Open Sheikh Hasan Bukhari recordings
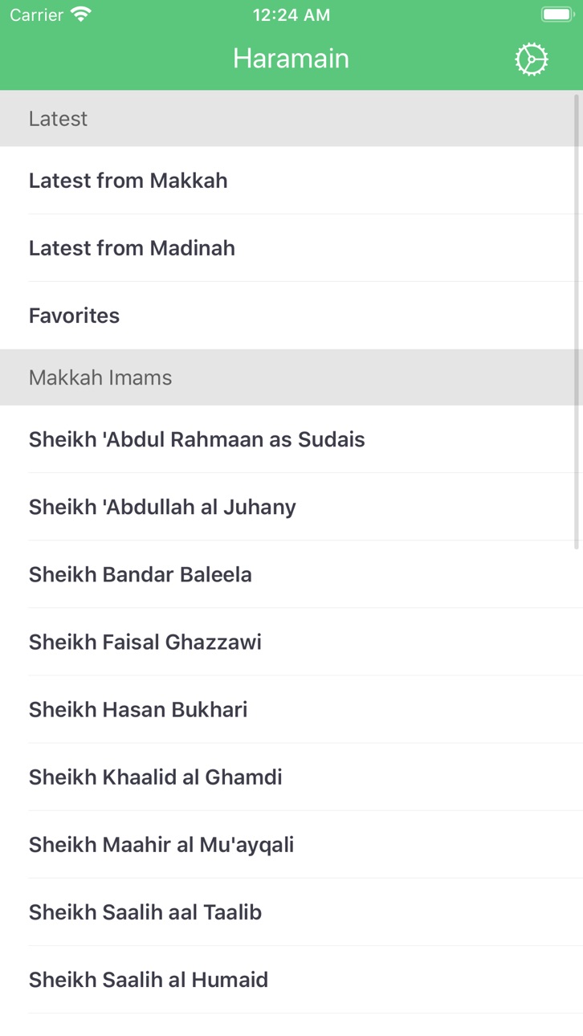Screen dimensions: 583x1036 coord(291,709)
